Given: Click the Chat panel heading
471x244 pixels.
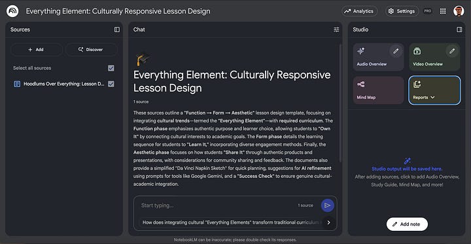Looking at the screenshot, I should (139, 29).
